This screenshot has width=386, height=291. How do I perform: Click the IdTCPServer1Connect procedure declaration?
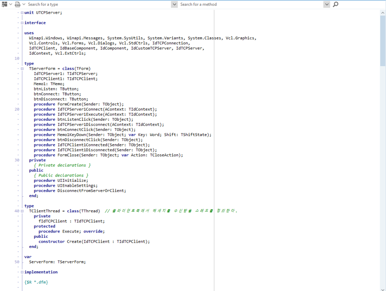(95, 109)
